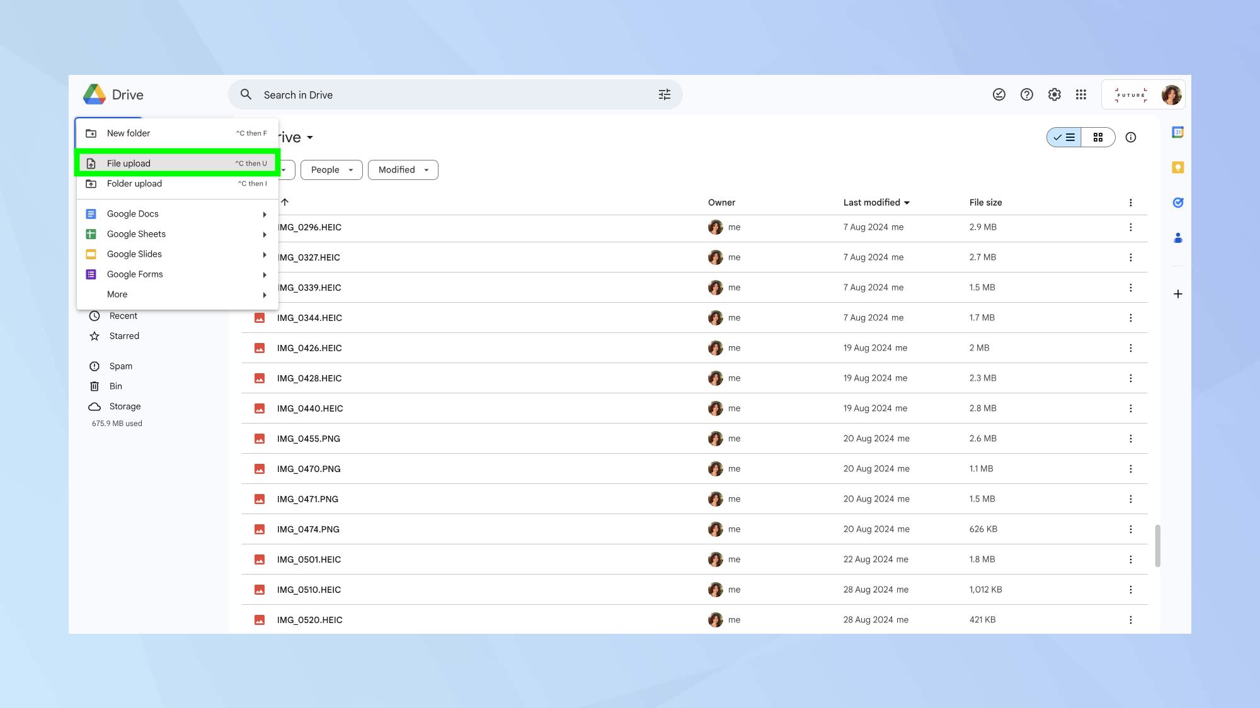Show the view details info icon
Viewport: 1260px width, 708px height.
(1131, 137)
